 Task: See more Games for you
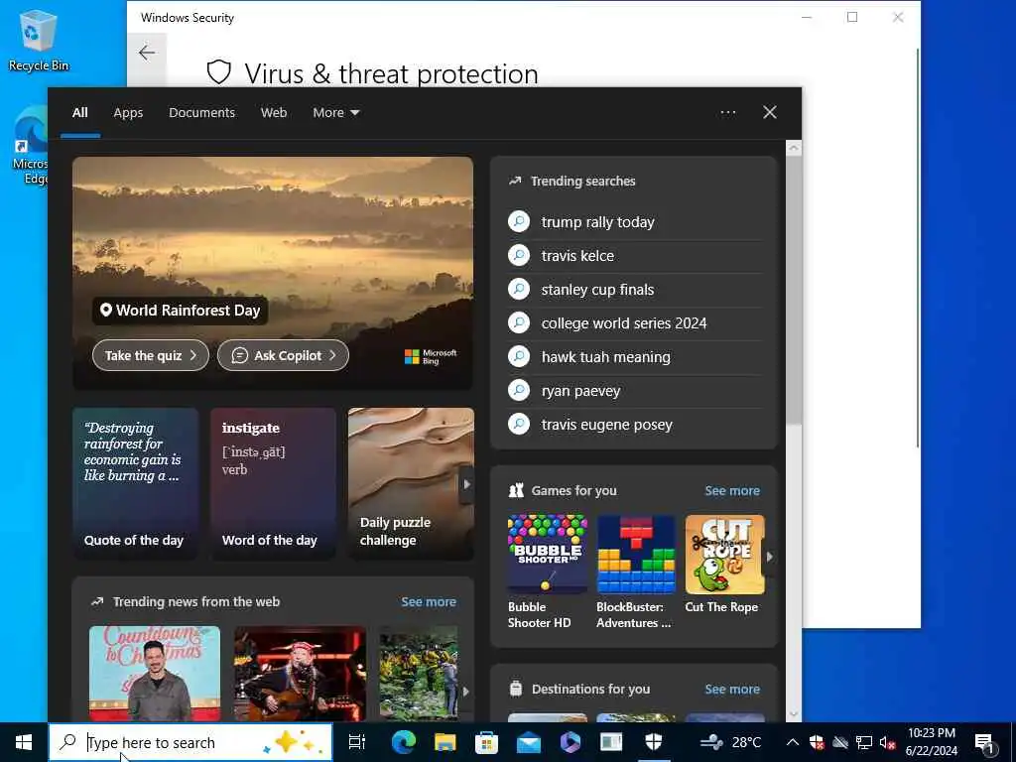732,490
